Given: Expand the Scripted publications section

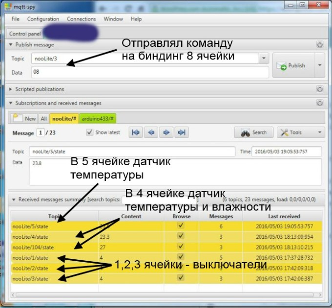Looking at the screenshot, I should (12, 89).
